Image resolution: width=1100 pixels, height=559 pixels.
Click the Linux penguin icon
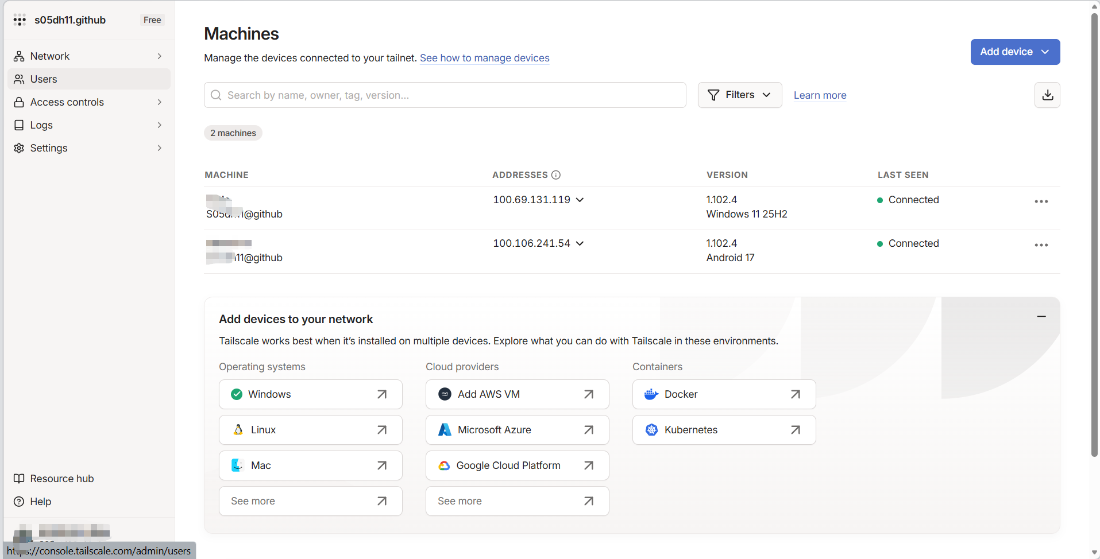238,430
